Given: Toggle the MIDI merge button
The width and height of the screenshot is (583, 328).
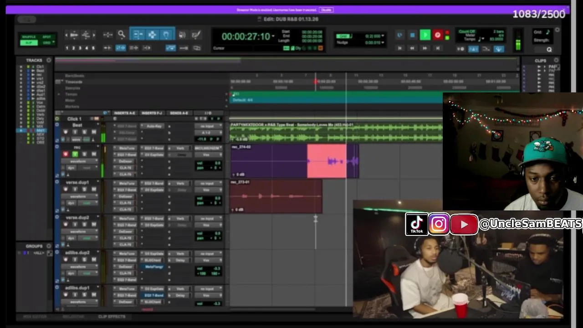Looking at the screenshot, I should [486, 49].
